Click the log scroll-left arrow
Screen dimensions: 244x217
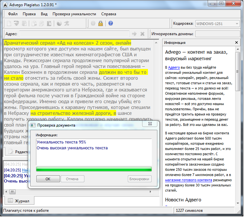pos(6,192)
